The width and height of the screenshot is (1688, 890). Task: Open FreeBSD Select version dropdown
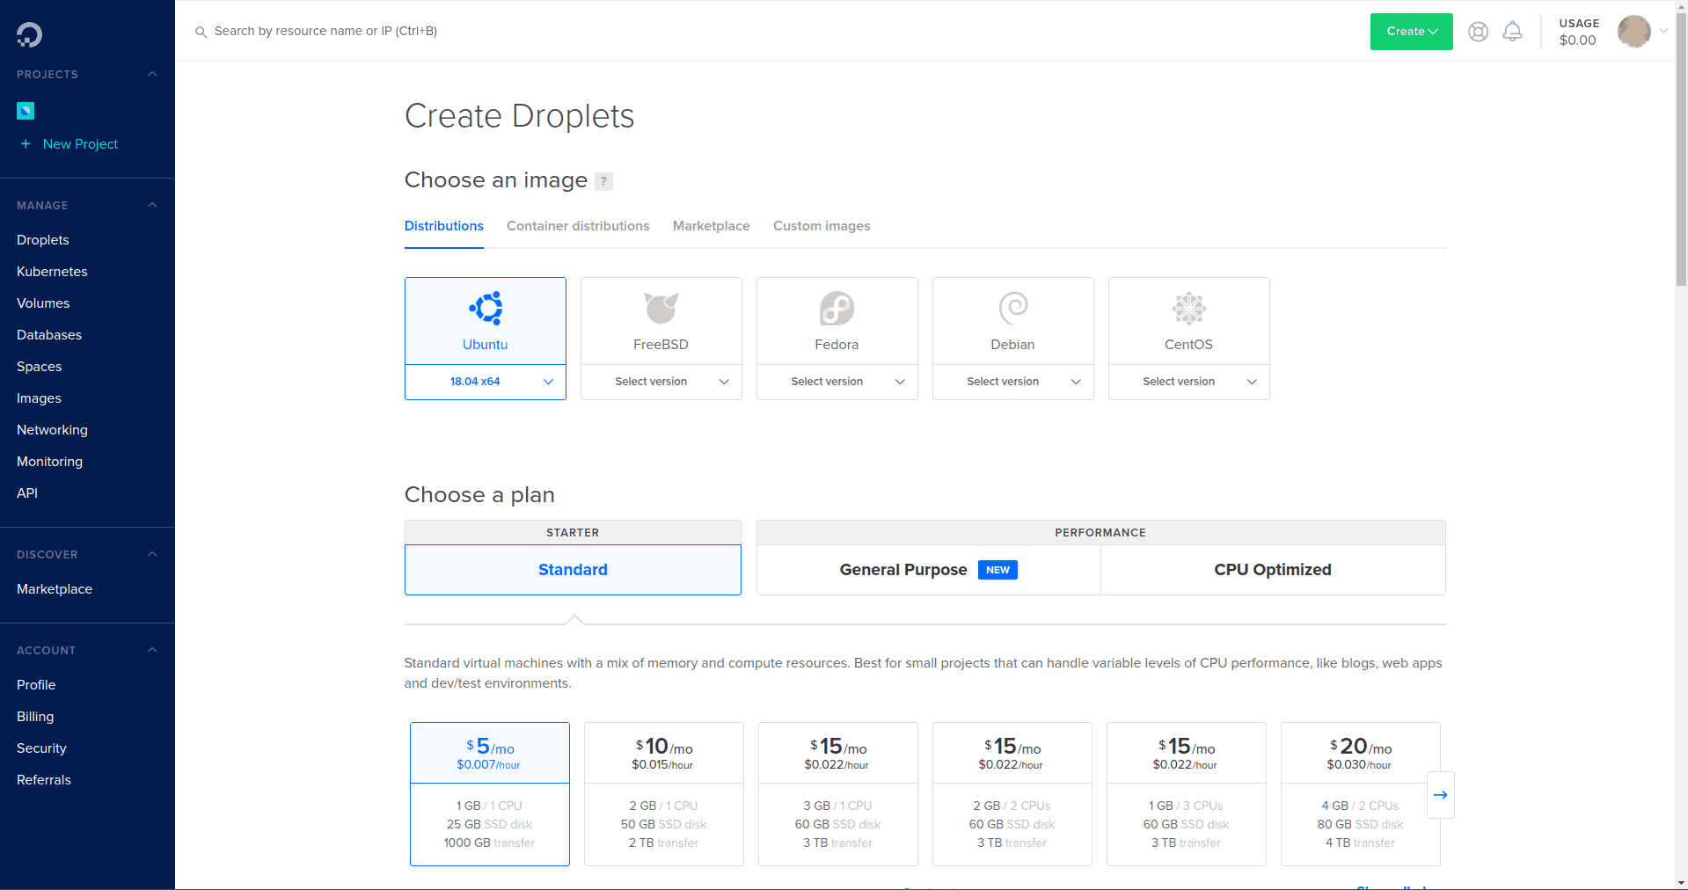point(661,382)
